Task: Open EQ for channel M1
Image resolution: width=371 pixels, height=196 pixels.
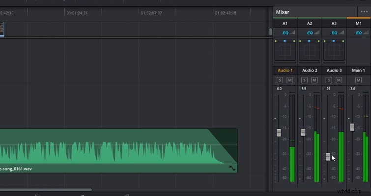Action: pyautogui.click(x=359, y=33)
